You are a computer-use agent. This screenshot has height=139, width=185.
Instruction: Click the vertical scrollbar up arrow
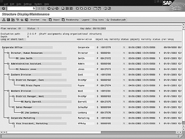click(x=184, y=24)
